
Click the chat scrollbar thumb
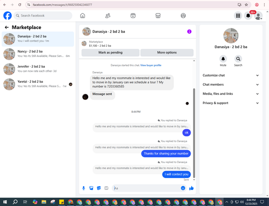point(194,133)
